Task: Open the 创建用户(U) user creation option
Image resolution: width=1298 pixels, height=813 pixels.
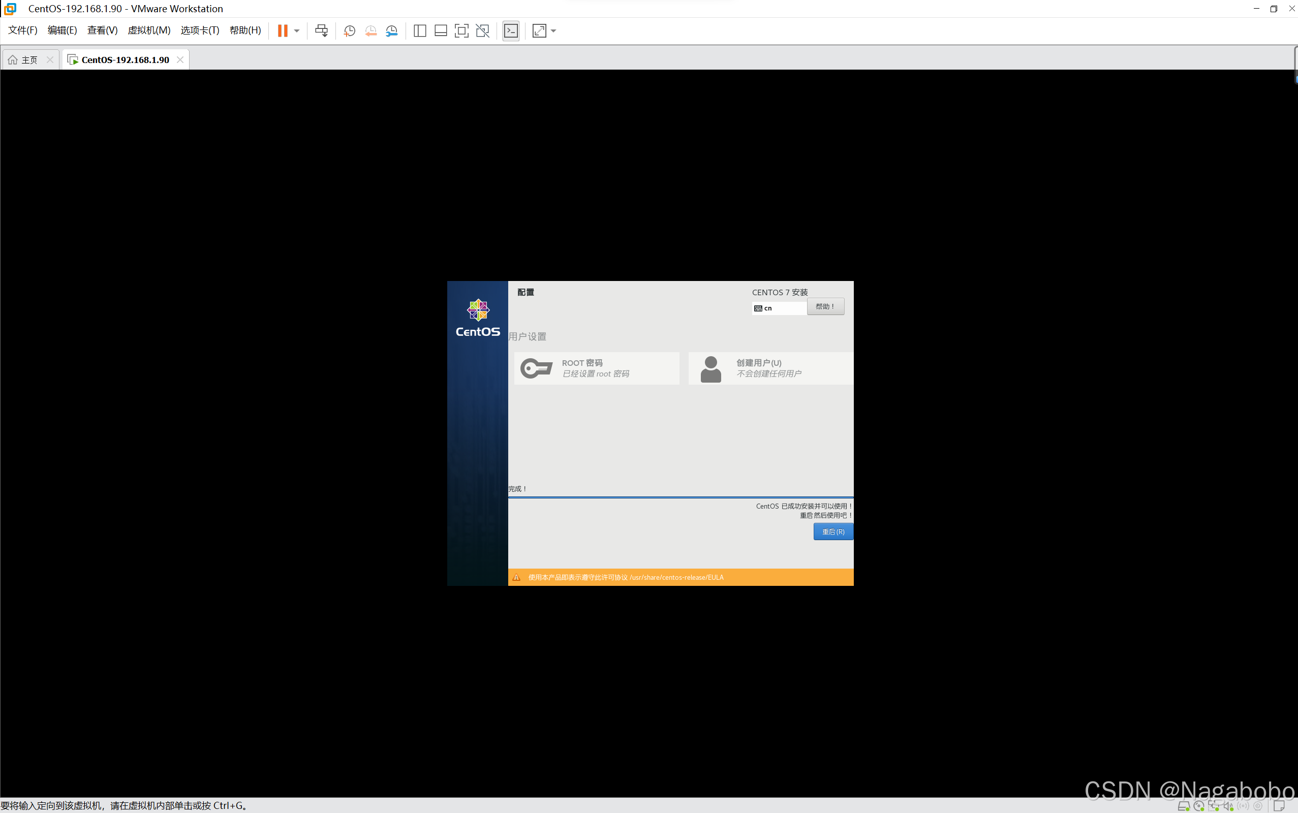Action: click(770, 368)
